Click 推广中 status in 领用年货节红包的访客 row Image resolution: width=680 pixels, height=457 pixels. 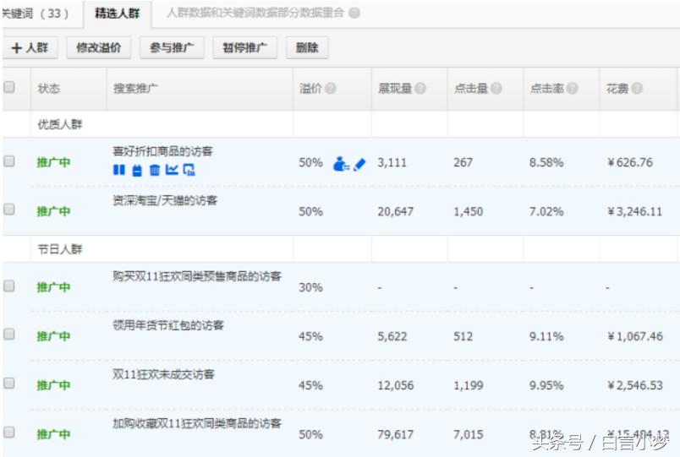53,336
